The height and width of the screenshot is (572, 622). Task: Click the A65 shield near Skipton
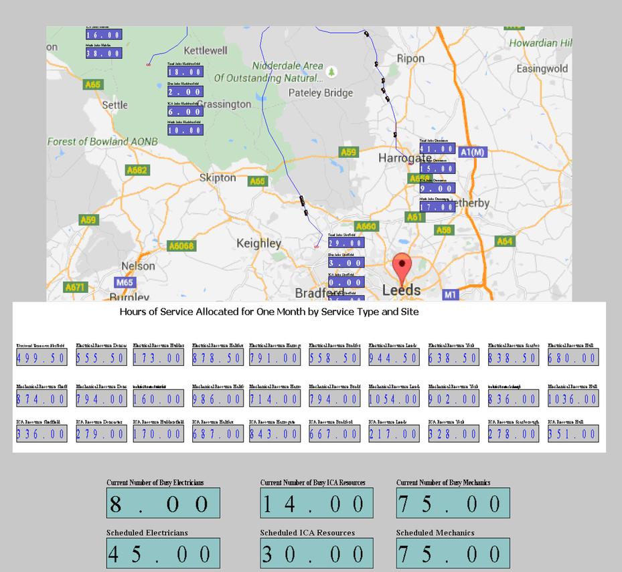258,181
